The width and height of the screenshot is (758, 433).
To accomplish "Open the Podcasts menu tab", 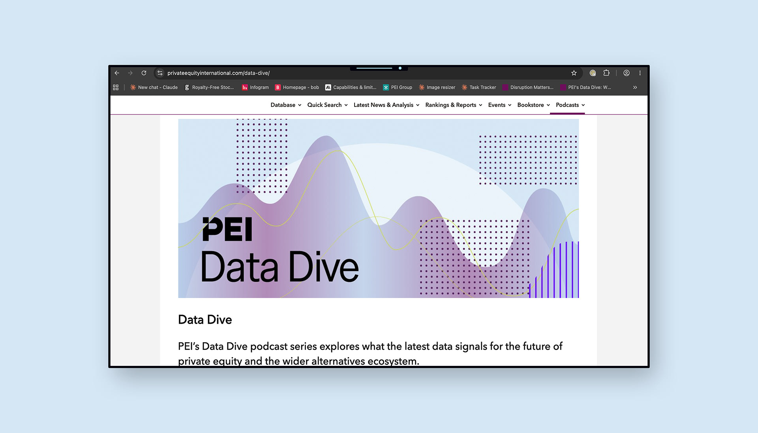I will 570,105.
